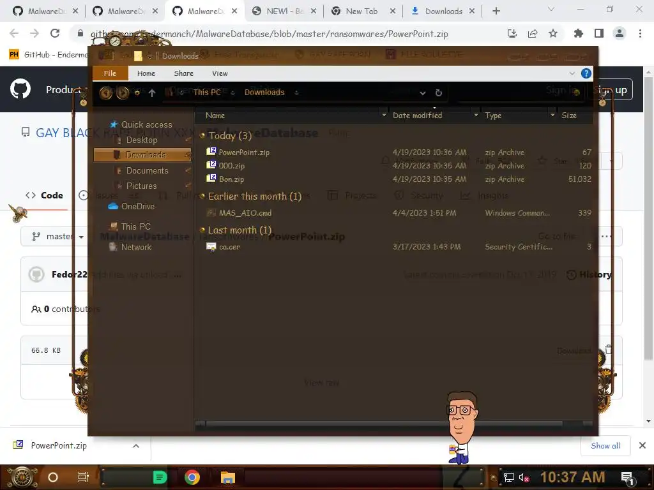The image size is (654, 490).
Task: Click the Chrome address bar URL
Action: click(269, 34)
